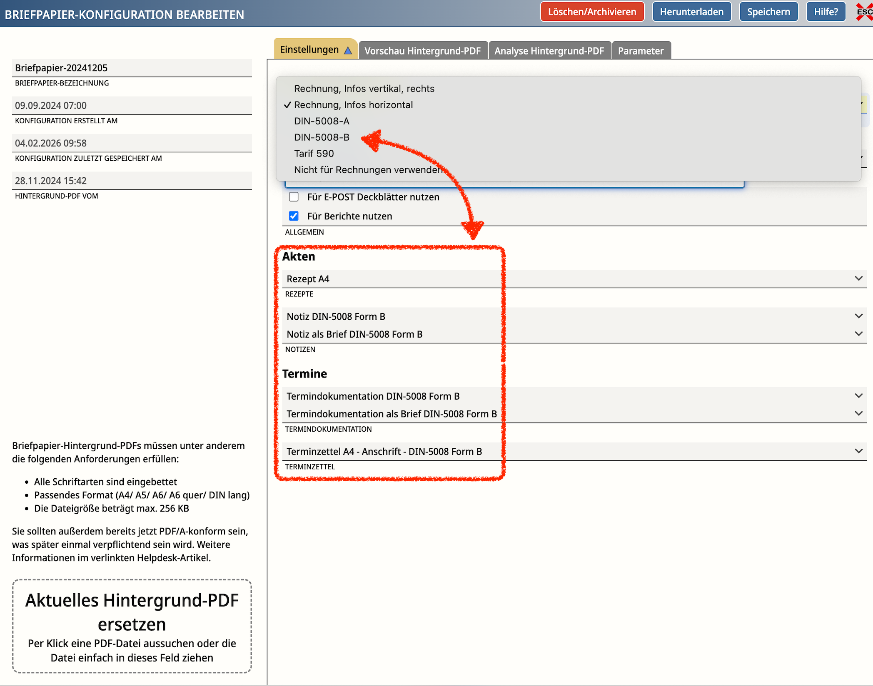Viewport: 873px width, 686px height.
Task: Open the Notiz als Brief DIN-5008 dropdown
Action: [858, 334]
